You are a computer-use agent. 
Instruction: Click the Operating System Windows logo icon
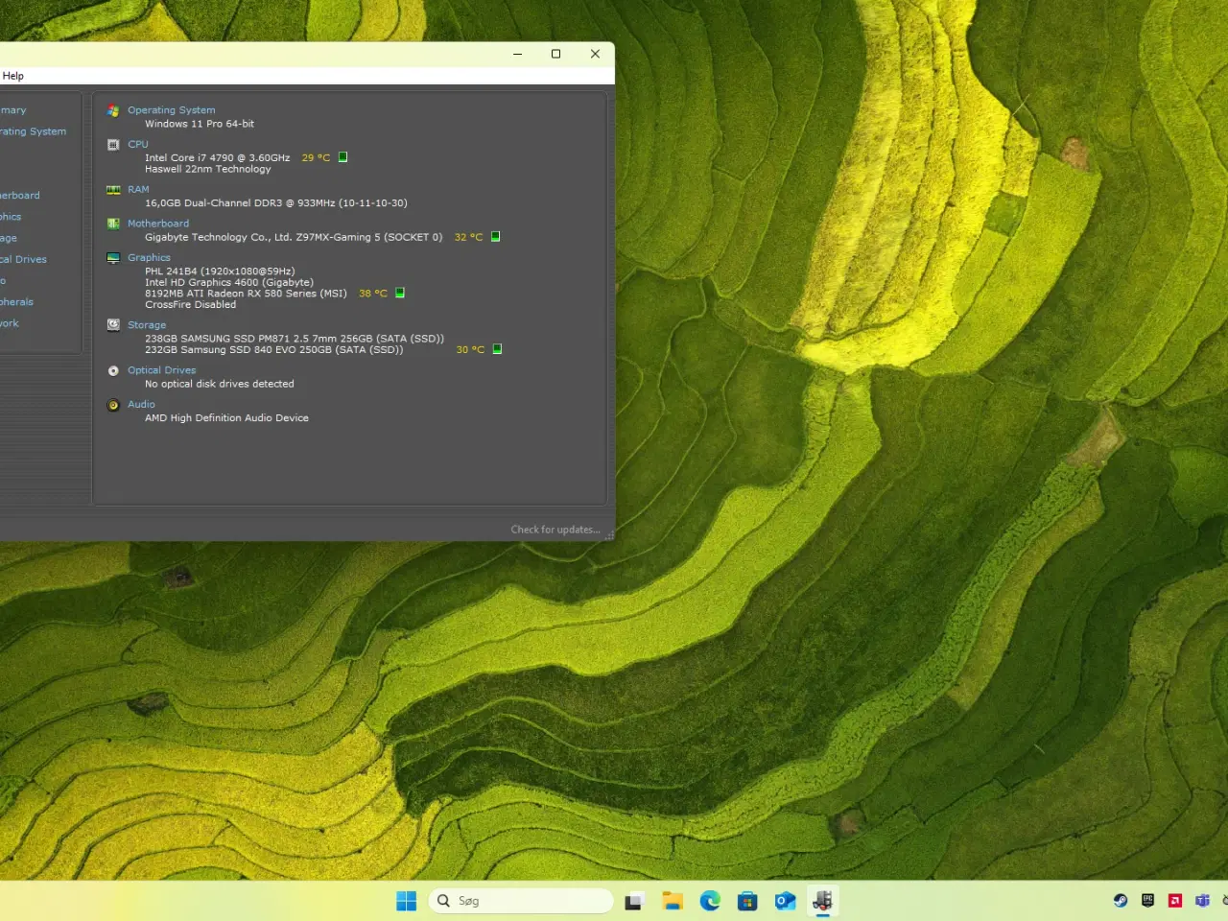point(113,110)
